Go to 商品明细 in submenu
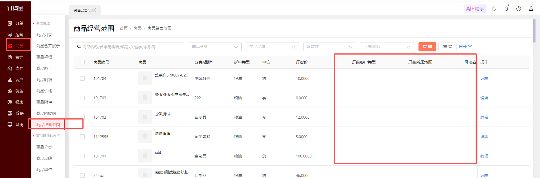Image resolution: width=540 pixels, height=178 pixels. coord(44,80)
